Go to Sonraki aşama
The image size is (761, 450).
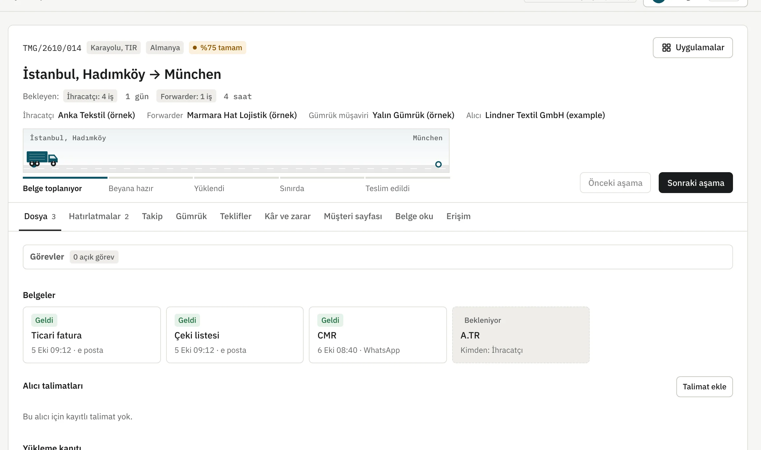(696, 183)
